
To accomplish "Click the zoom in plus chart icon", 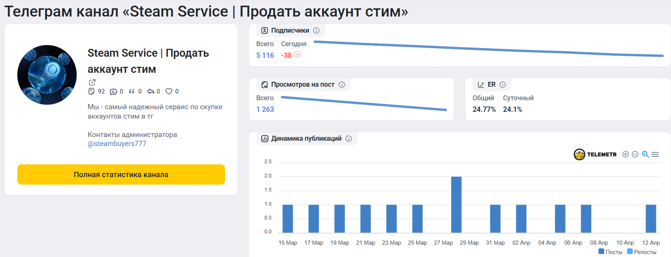I will [x=626, y=154].
